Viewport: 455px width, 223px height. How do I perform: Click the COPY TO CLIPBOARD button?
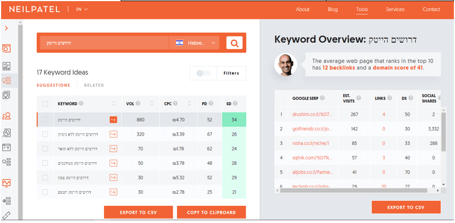[x=211, y=212]
